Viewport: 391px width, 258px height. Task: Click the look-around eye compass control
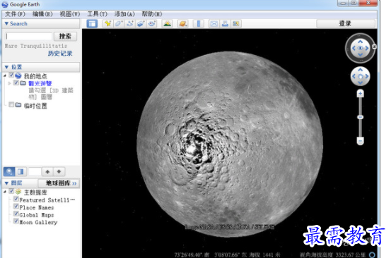[361, 48]
